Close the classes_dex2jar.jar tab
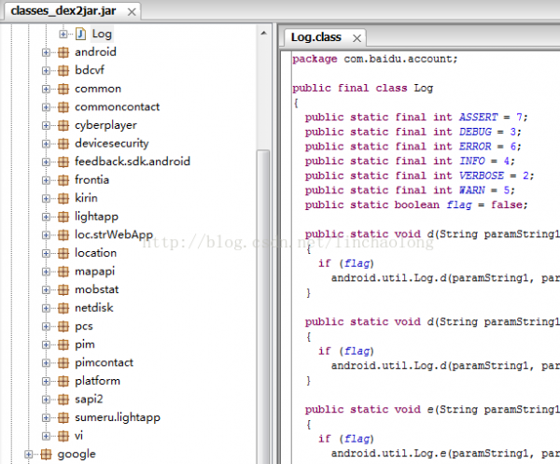The width and height of the screenshot is (560, 464). pyautogui.click(x=132, y=12)
